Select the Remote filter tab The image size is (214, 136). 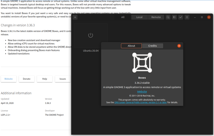point(156,17)
